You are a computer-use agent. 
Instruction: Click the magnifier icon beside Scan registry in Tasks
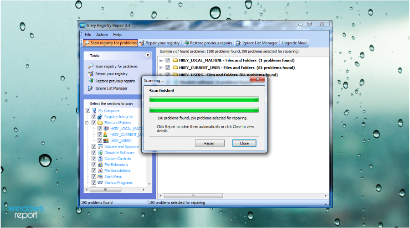pos(91,66)
